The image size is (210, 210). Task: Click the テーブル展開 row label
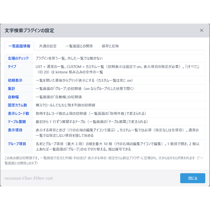pos(17,122)
